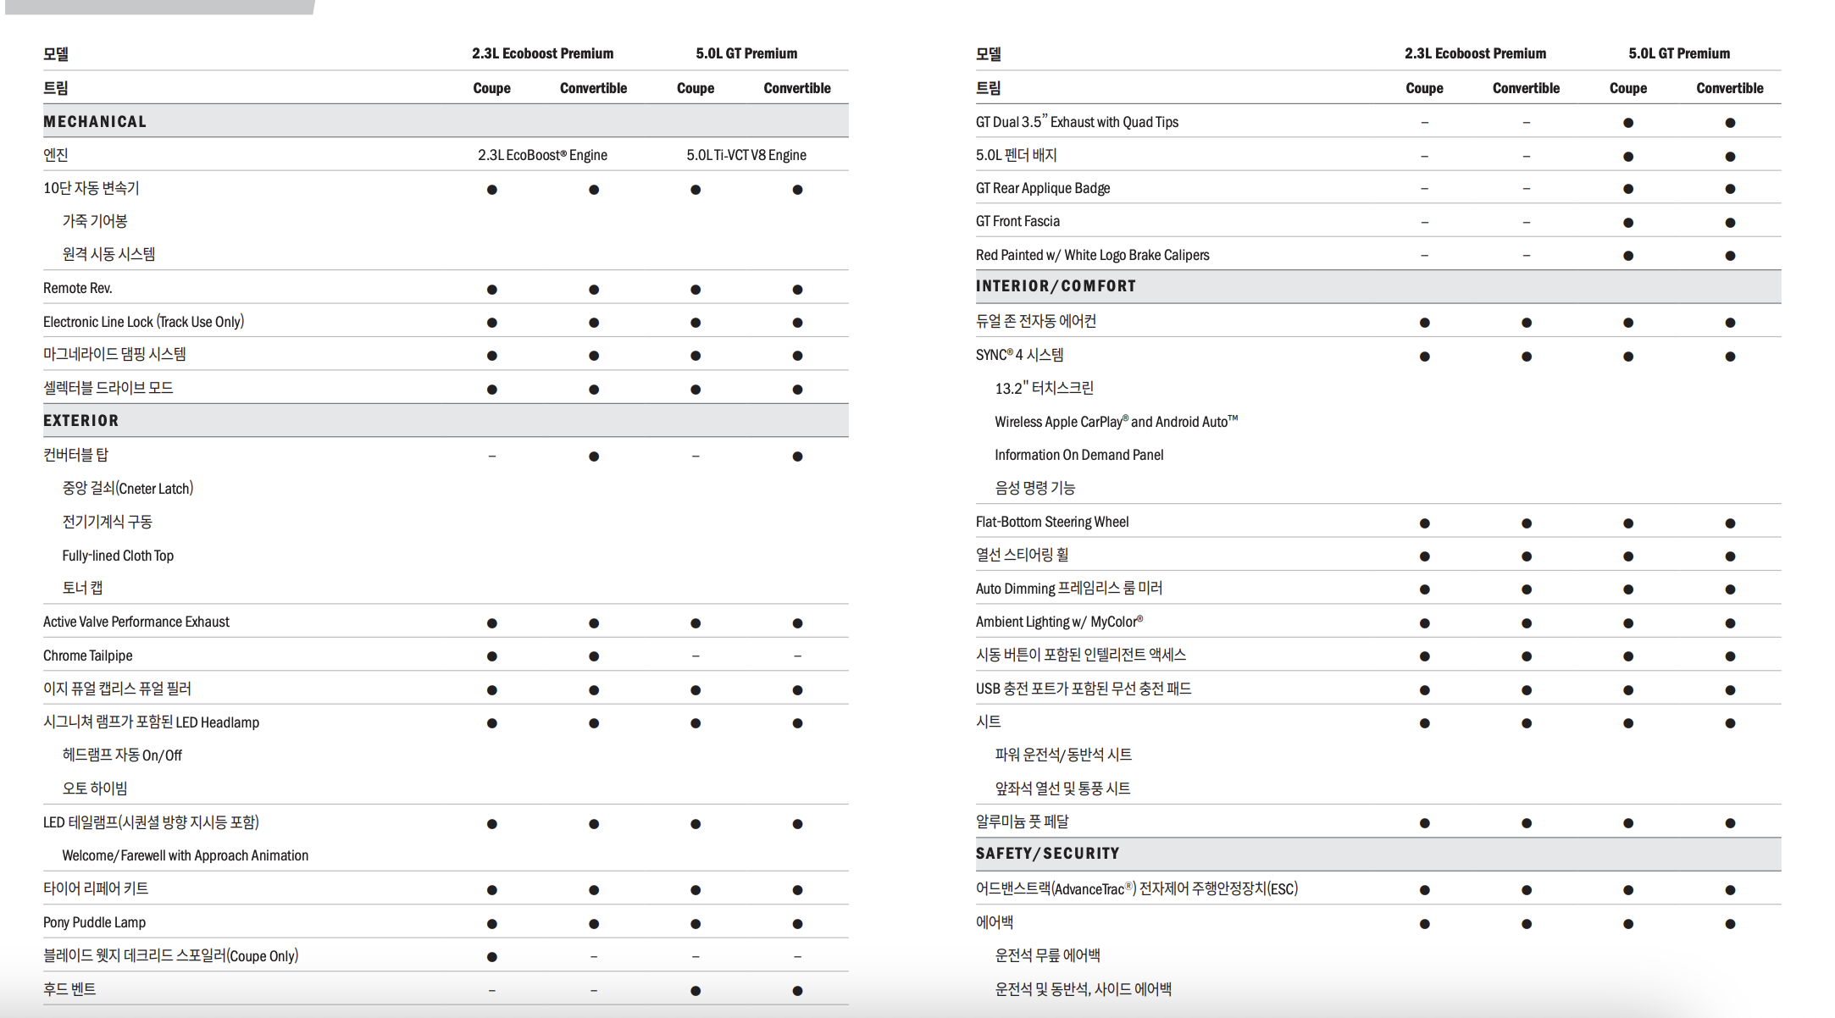Click the '가죽 기어봉' sub-item
This screenshot has width=1835, height=1018.
pos(95,221)
